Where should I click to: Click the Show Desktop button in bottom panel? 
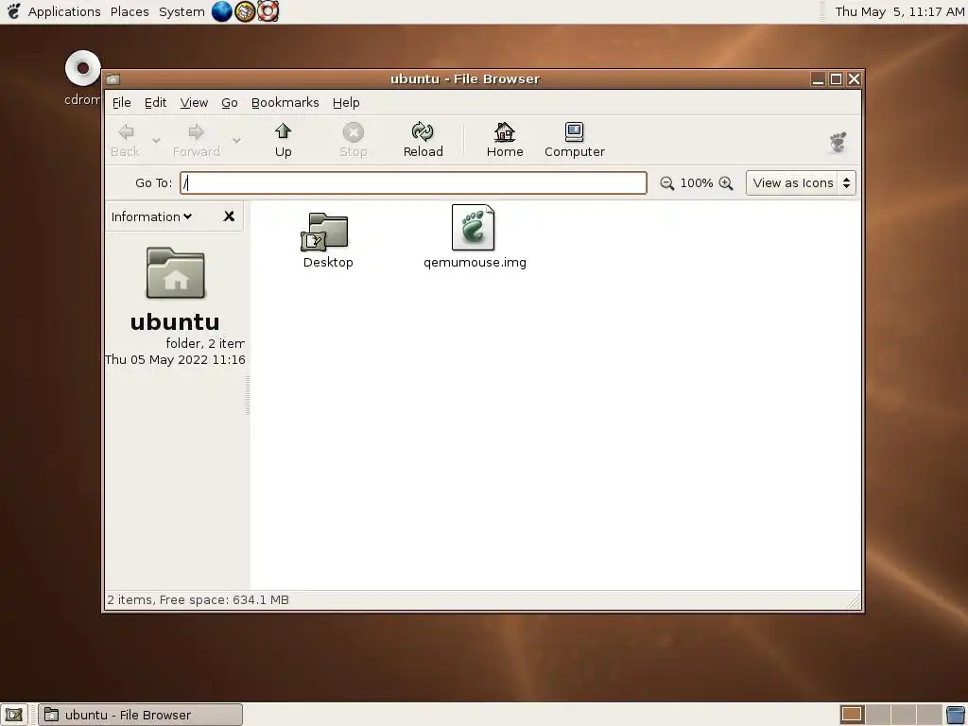13,715
